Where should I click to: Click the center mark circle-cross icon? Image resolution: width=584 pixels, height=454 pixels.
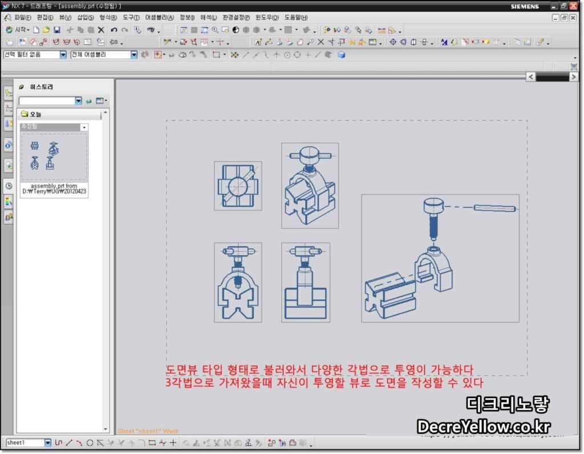pos(393,42)
